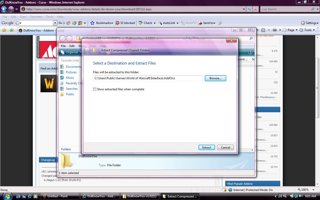Click Send to on Google toolbar
The width and height of the screenshot is (320, 200).
pos(207,23)
